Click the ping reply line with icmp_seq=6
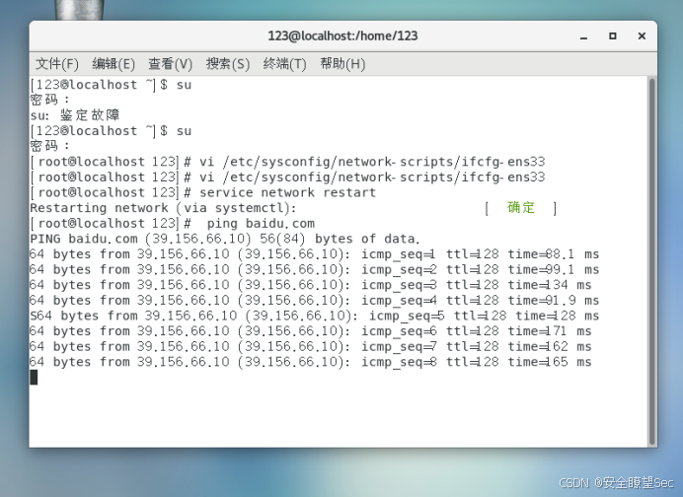Viewport: 683px width, 497px height. 311,331
